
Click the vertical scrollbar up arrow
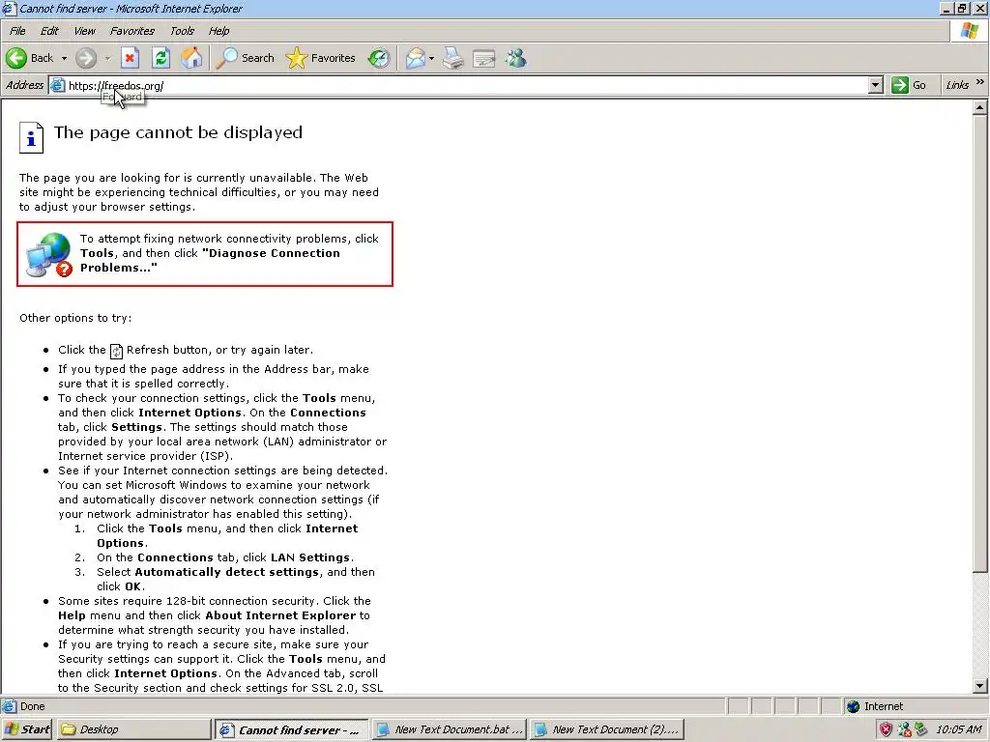point(979,107)
